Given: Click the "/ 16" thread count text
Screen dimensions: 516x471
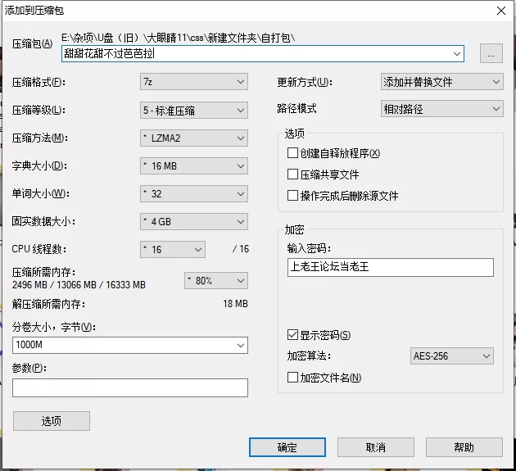Looking at the screenshot, I should 241,249.
